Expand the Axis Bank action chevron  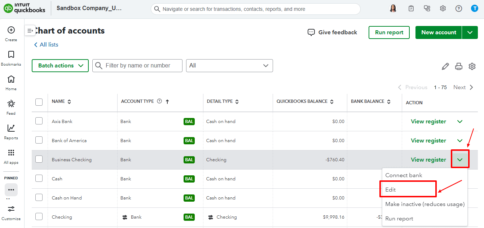coord(460,121)
